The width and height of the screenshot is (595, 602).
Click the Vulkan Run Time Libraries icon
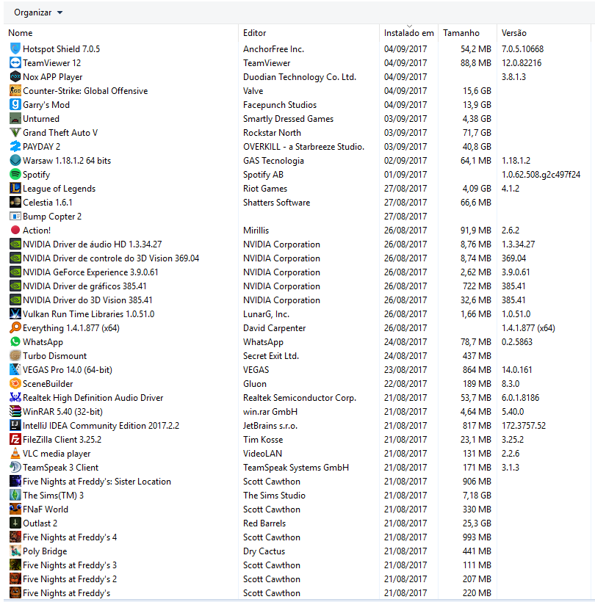(15, 313)
